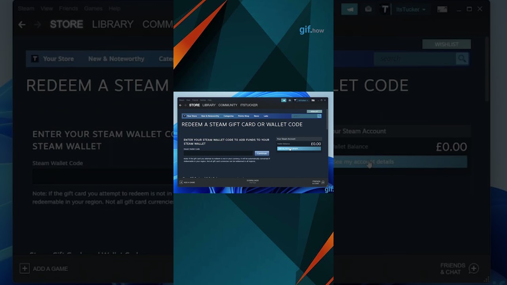Screen dimensions: 507x285
Task: Click Redeem a Steam Gift Card title, center window
Action: tap(242, 124)
